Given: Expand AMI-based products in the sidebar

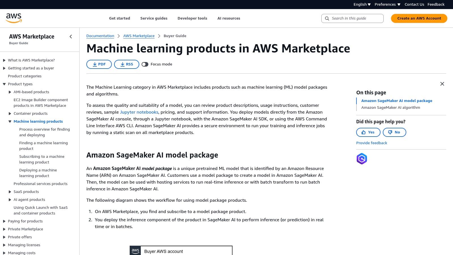Looking at the screenshot, I should click(x=10, y=92).
